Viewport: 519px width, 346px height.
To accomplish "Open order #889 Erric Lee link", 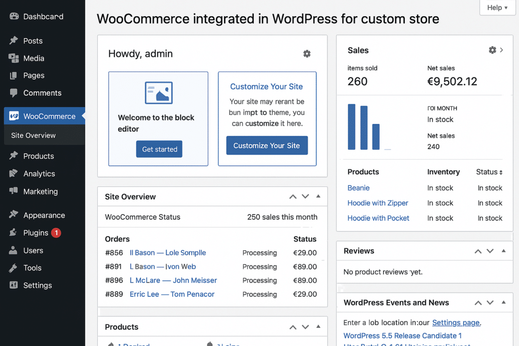I will [x=172, y=294].
